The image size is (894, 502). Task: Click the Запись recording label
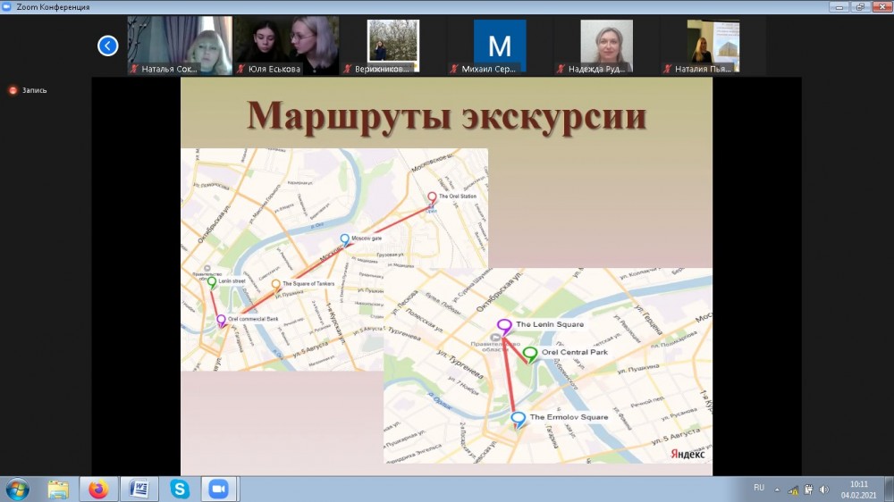34,90
